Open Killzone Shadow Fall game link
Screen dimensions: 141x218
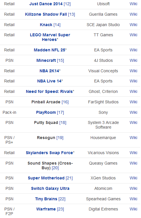pyautogui.click(x=46, y=14)
